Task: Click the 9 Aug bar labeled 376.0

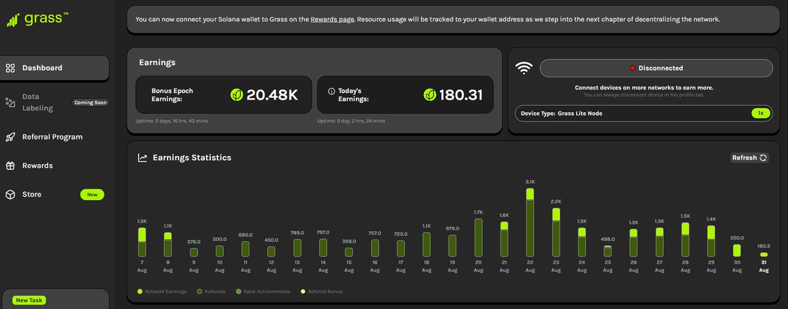Action: (194, 252)
